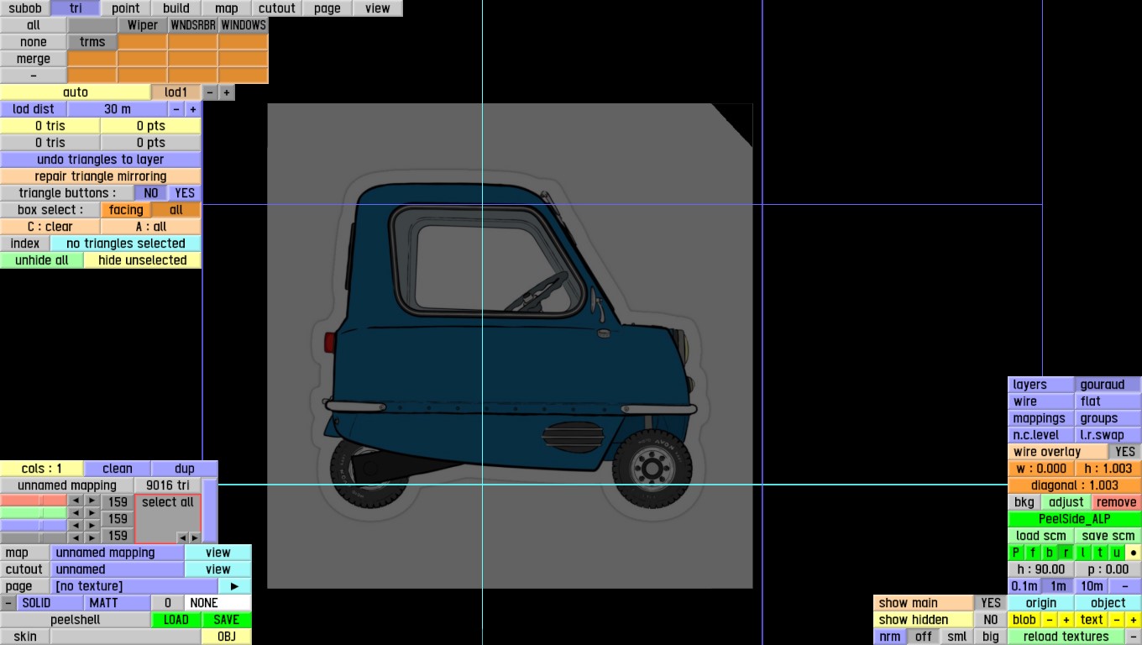The height and width of the screenshot is (645, 1142).
Task: Click the blue colour slider
Action: click(x=34, y=526)
